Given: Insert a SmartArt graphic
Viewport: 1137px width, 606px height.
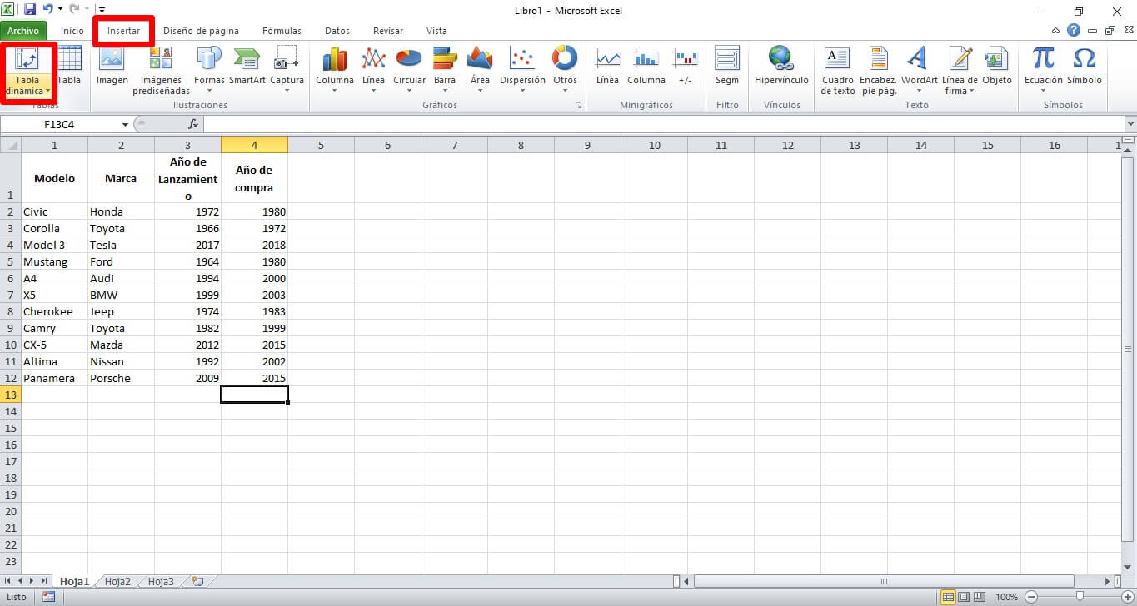Looking at the screenshot, I should [247, 65].
